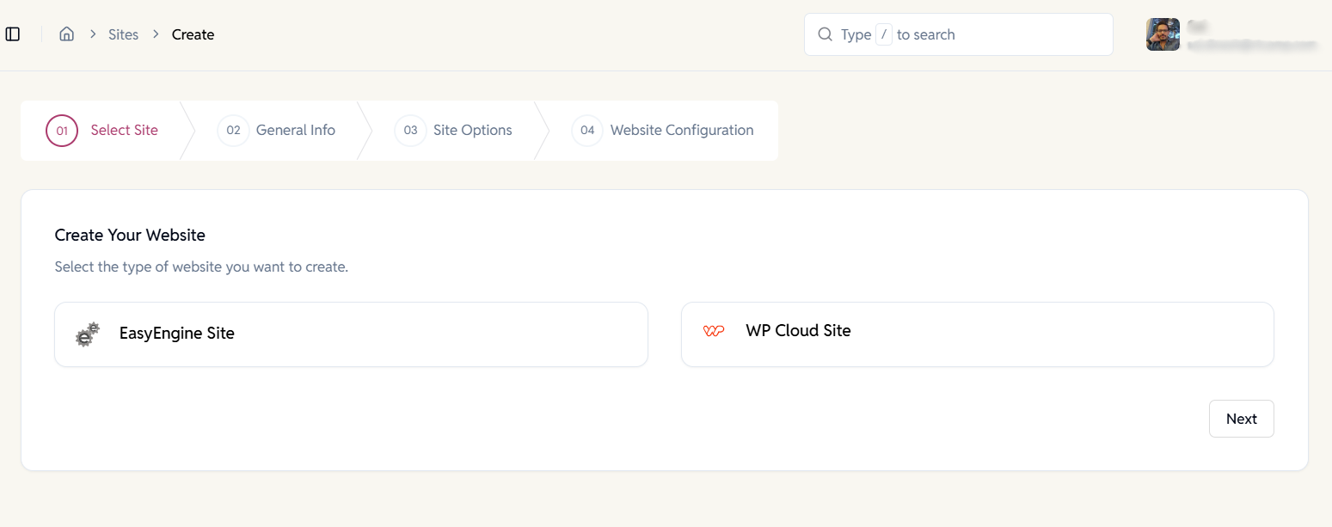
Task: Choose the WP Cloud Site option label
Action: coord(798,331)
